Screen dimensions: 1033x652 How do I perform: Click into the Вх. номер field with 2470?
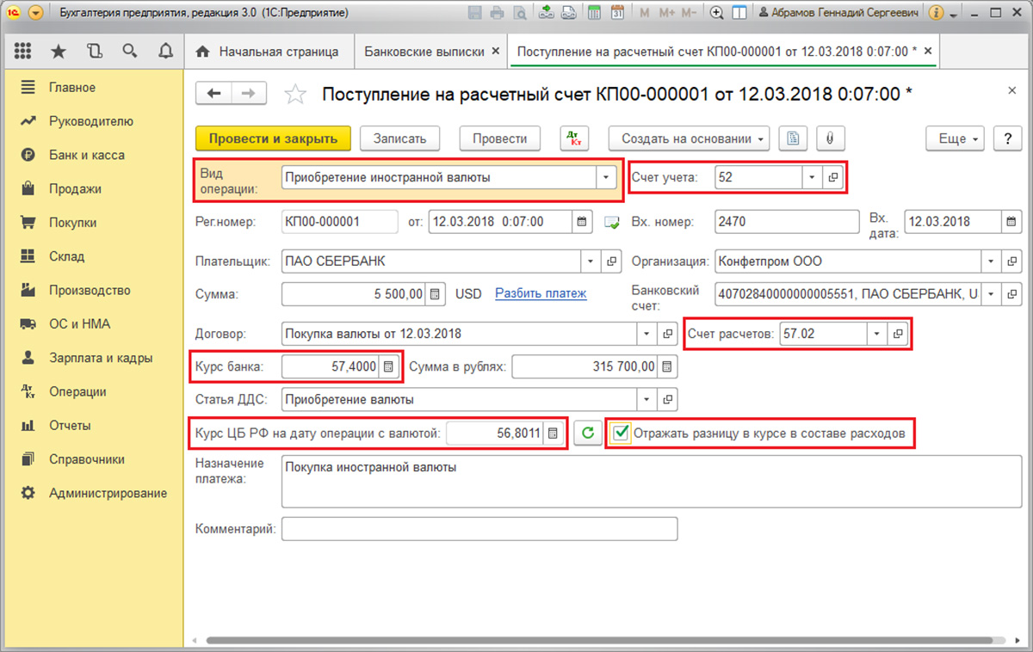coord(787,222)
